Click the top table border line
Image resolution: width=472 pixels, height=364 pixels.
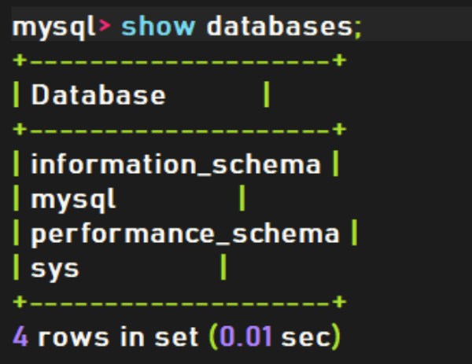point(179,61)
